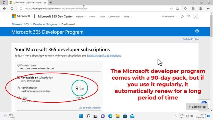The image size is (213, 120).
Task: Show hidden system tray icons
Action: 176,116
